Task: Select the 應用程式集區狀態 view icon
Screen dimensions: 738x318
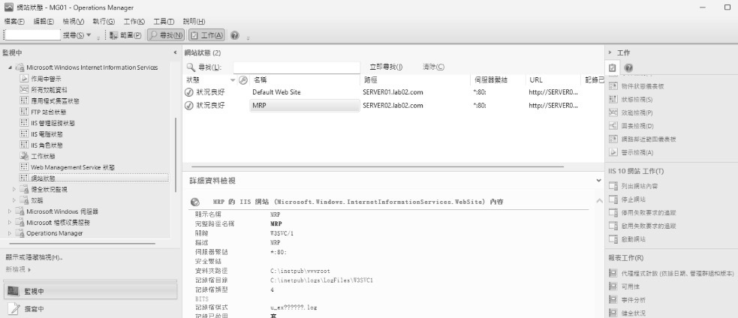Action: coord(24,100)
